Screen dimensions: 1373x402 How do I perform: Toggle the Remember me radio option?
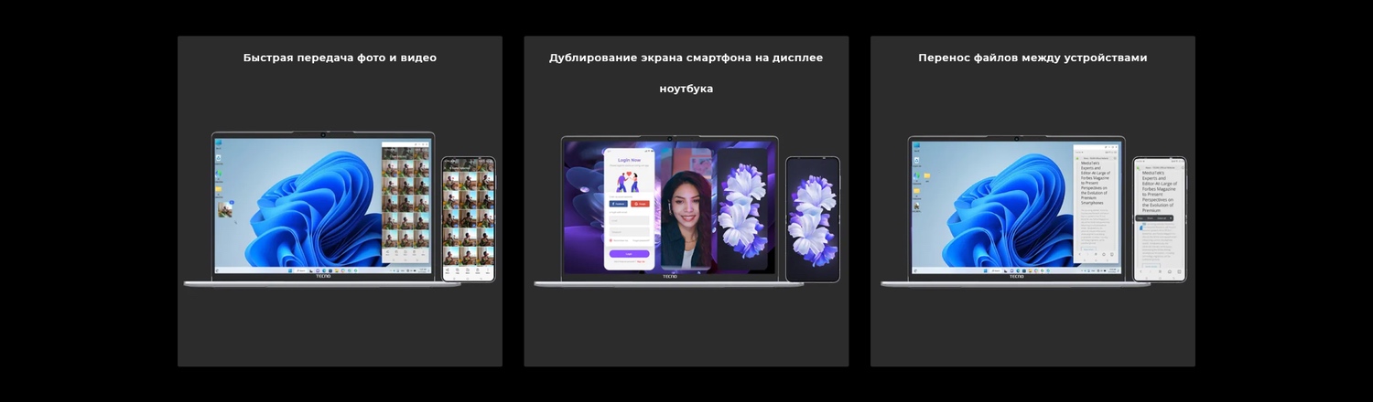click(611, 241)
